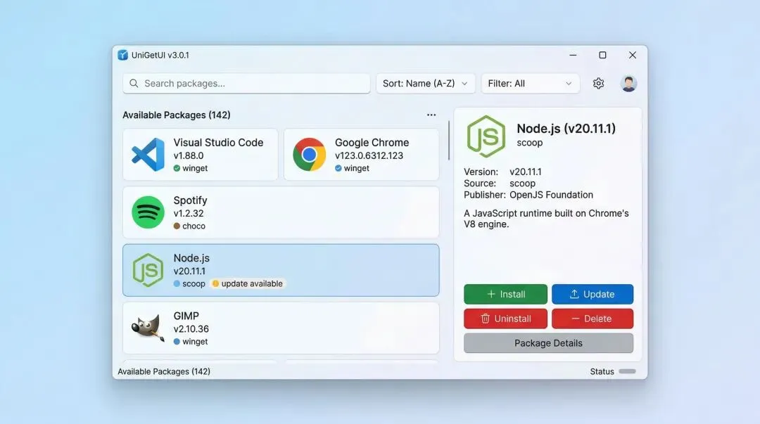Close the UniGetUI window
This screenshot has width=760, height=424.
click(633, 56)
